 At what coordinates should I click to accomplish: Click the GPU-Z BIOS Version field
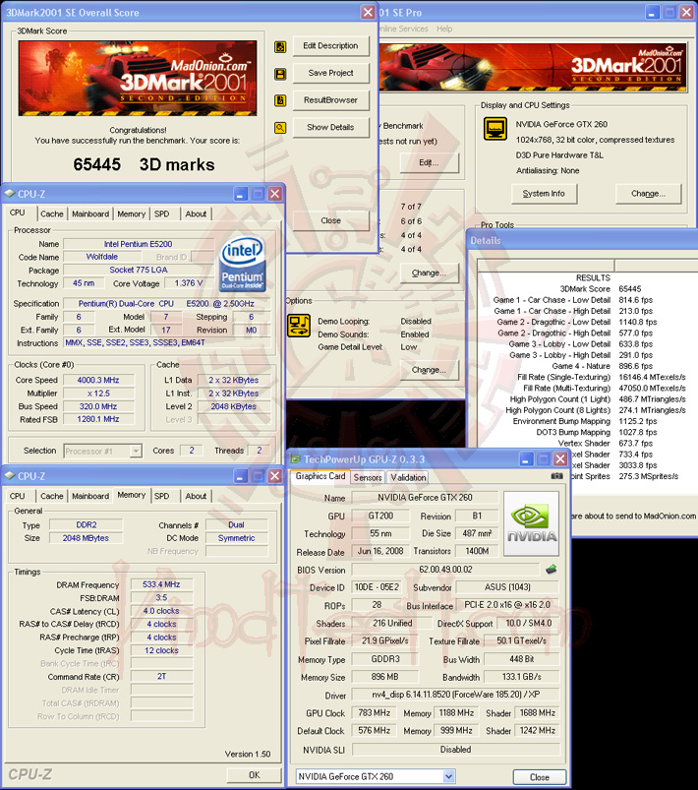coord(445,570)
